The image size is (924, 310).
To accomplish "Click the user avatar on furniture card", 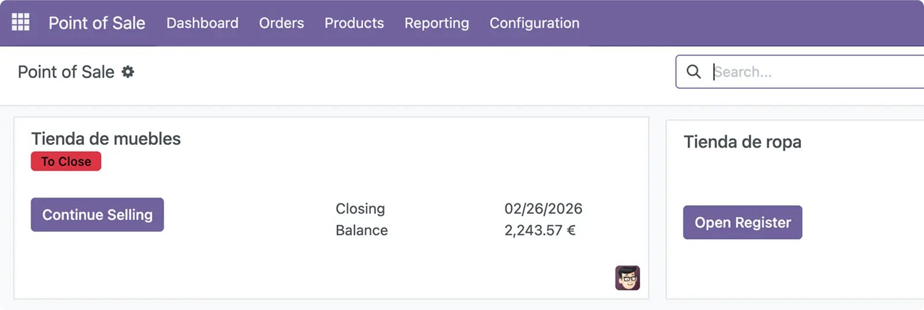I will 627,278.
